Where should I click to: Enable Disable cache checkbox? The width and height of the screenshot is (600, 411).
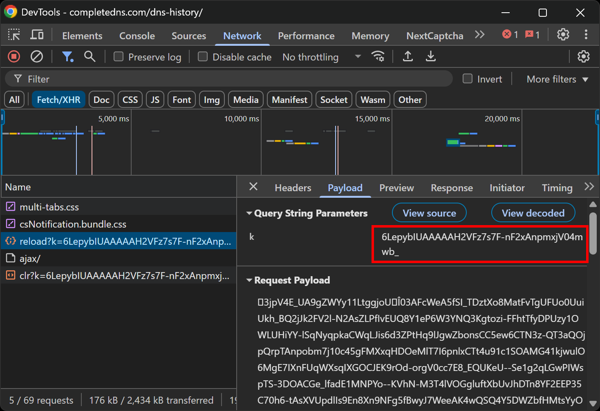(x=203, y=56)
